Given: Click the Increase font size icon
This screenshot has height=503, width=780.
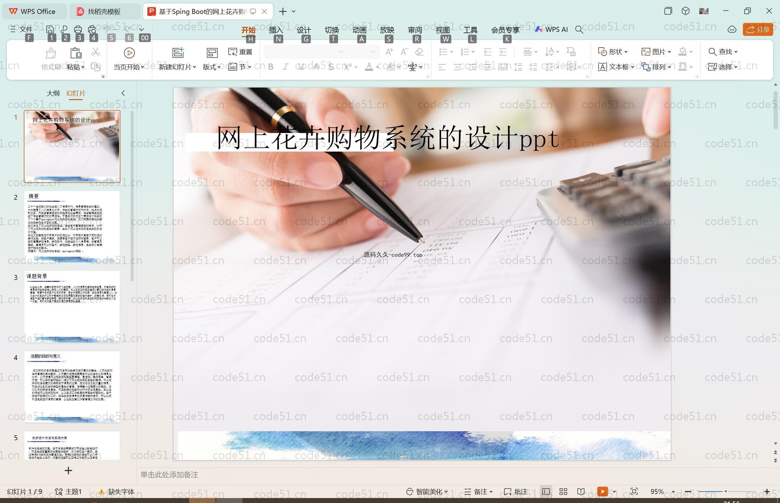Looking at the screenshot, I should (389, 52).
